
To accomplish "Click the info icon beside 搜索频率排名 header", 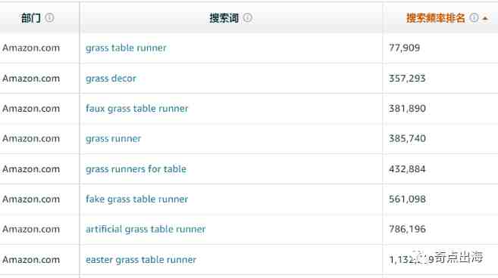I will (x=474, y=17).
